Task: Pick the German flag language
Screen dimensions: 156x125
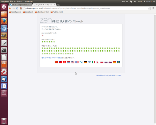Action: pyautogui.click(x=85, y=62)
